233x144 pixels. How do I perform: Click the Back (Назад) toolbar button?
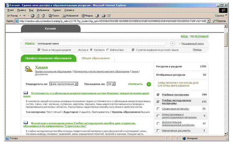[13, 16]
